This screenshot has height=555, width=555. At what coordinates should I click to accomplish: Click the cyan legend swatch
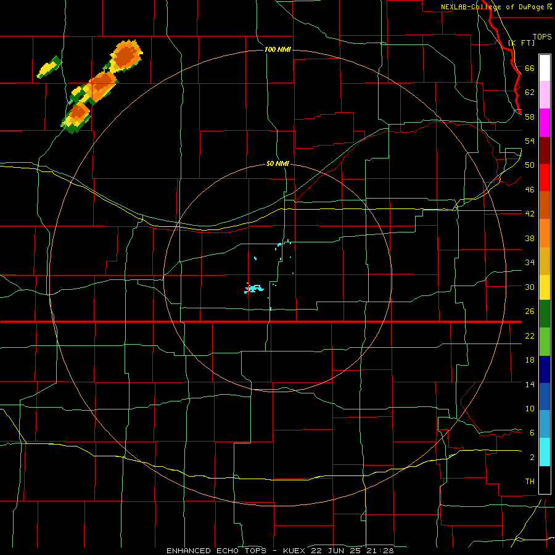coord(545,452)
